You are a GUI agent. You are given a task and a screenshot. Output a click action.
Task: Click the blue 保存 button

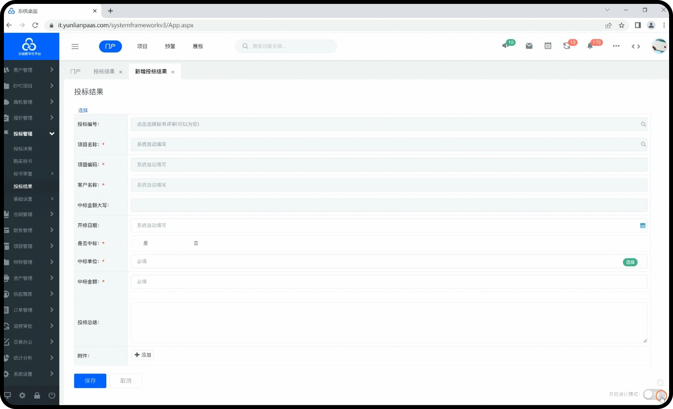pyautogui.click(x=90, y=381)
